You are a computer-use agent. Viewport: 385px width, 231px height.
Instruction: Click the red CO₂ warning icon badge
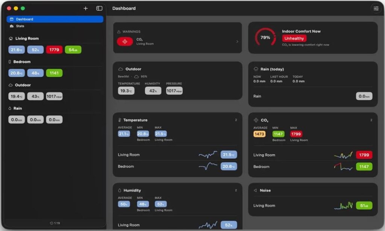(125, 41)
